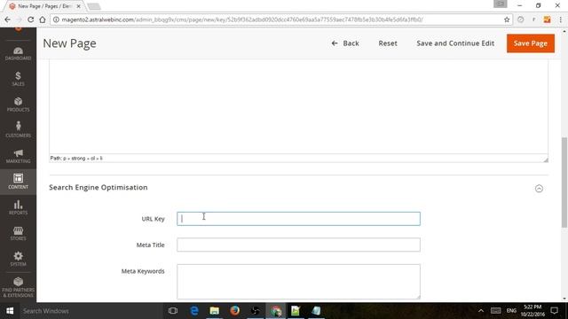View site info icon in address bar
This screenshot has height=319, width=568.
[56, 19]
